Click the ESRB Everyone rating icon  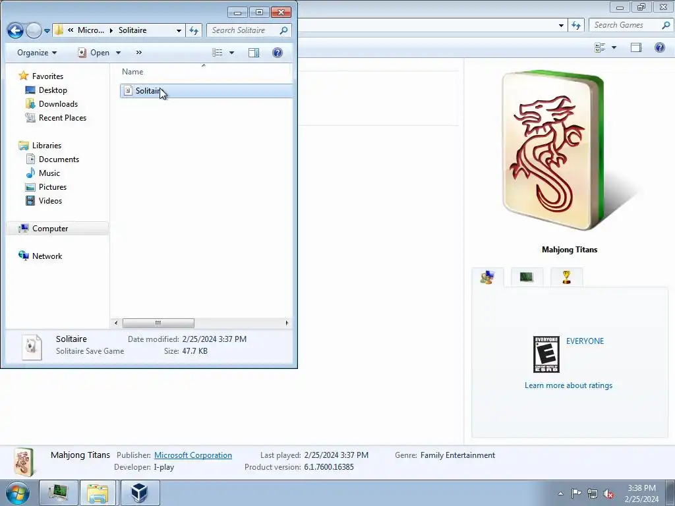point(546,354)
